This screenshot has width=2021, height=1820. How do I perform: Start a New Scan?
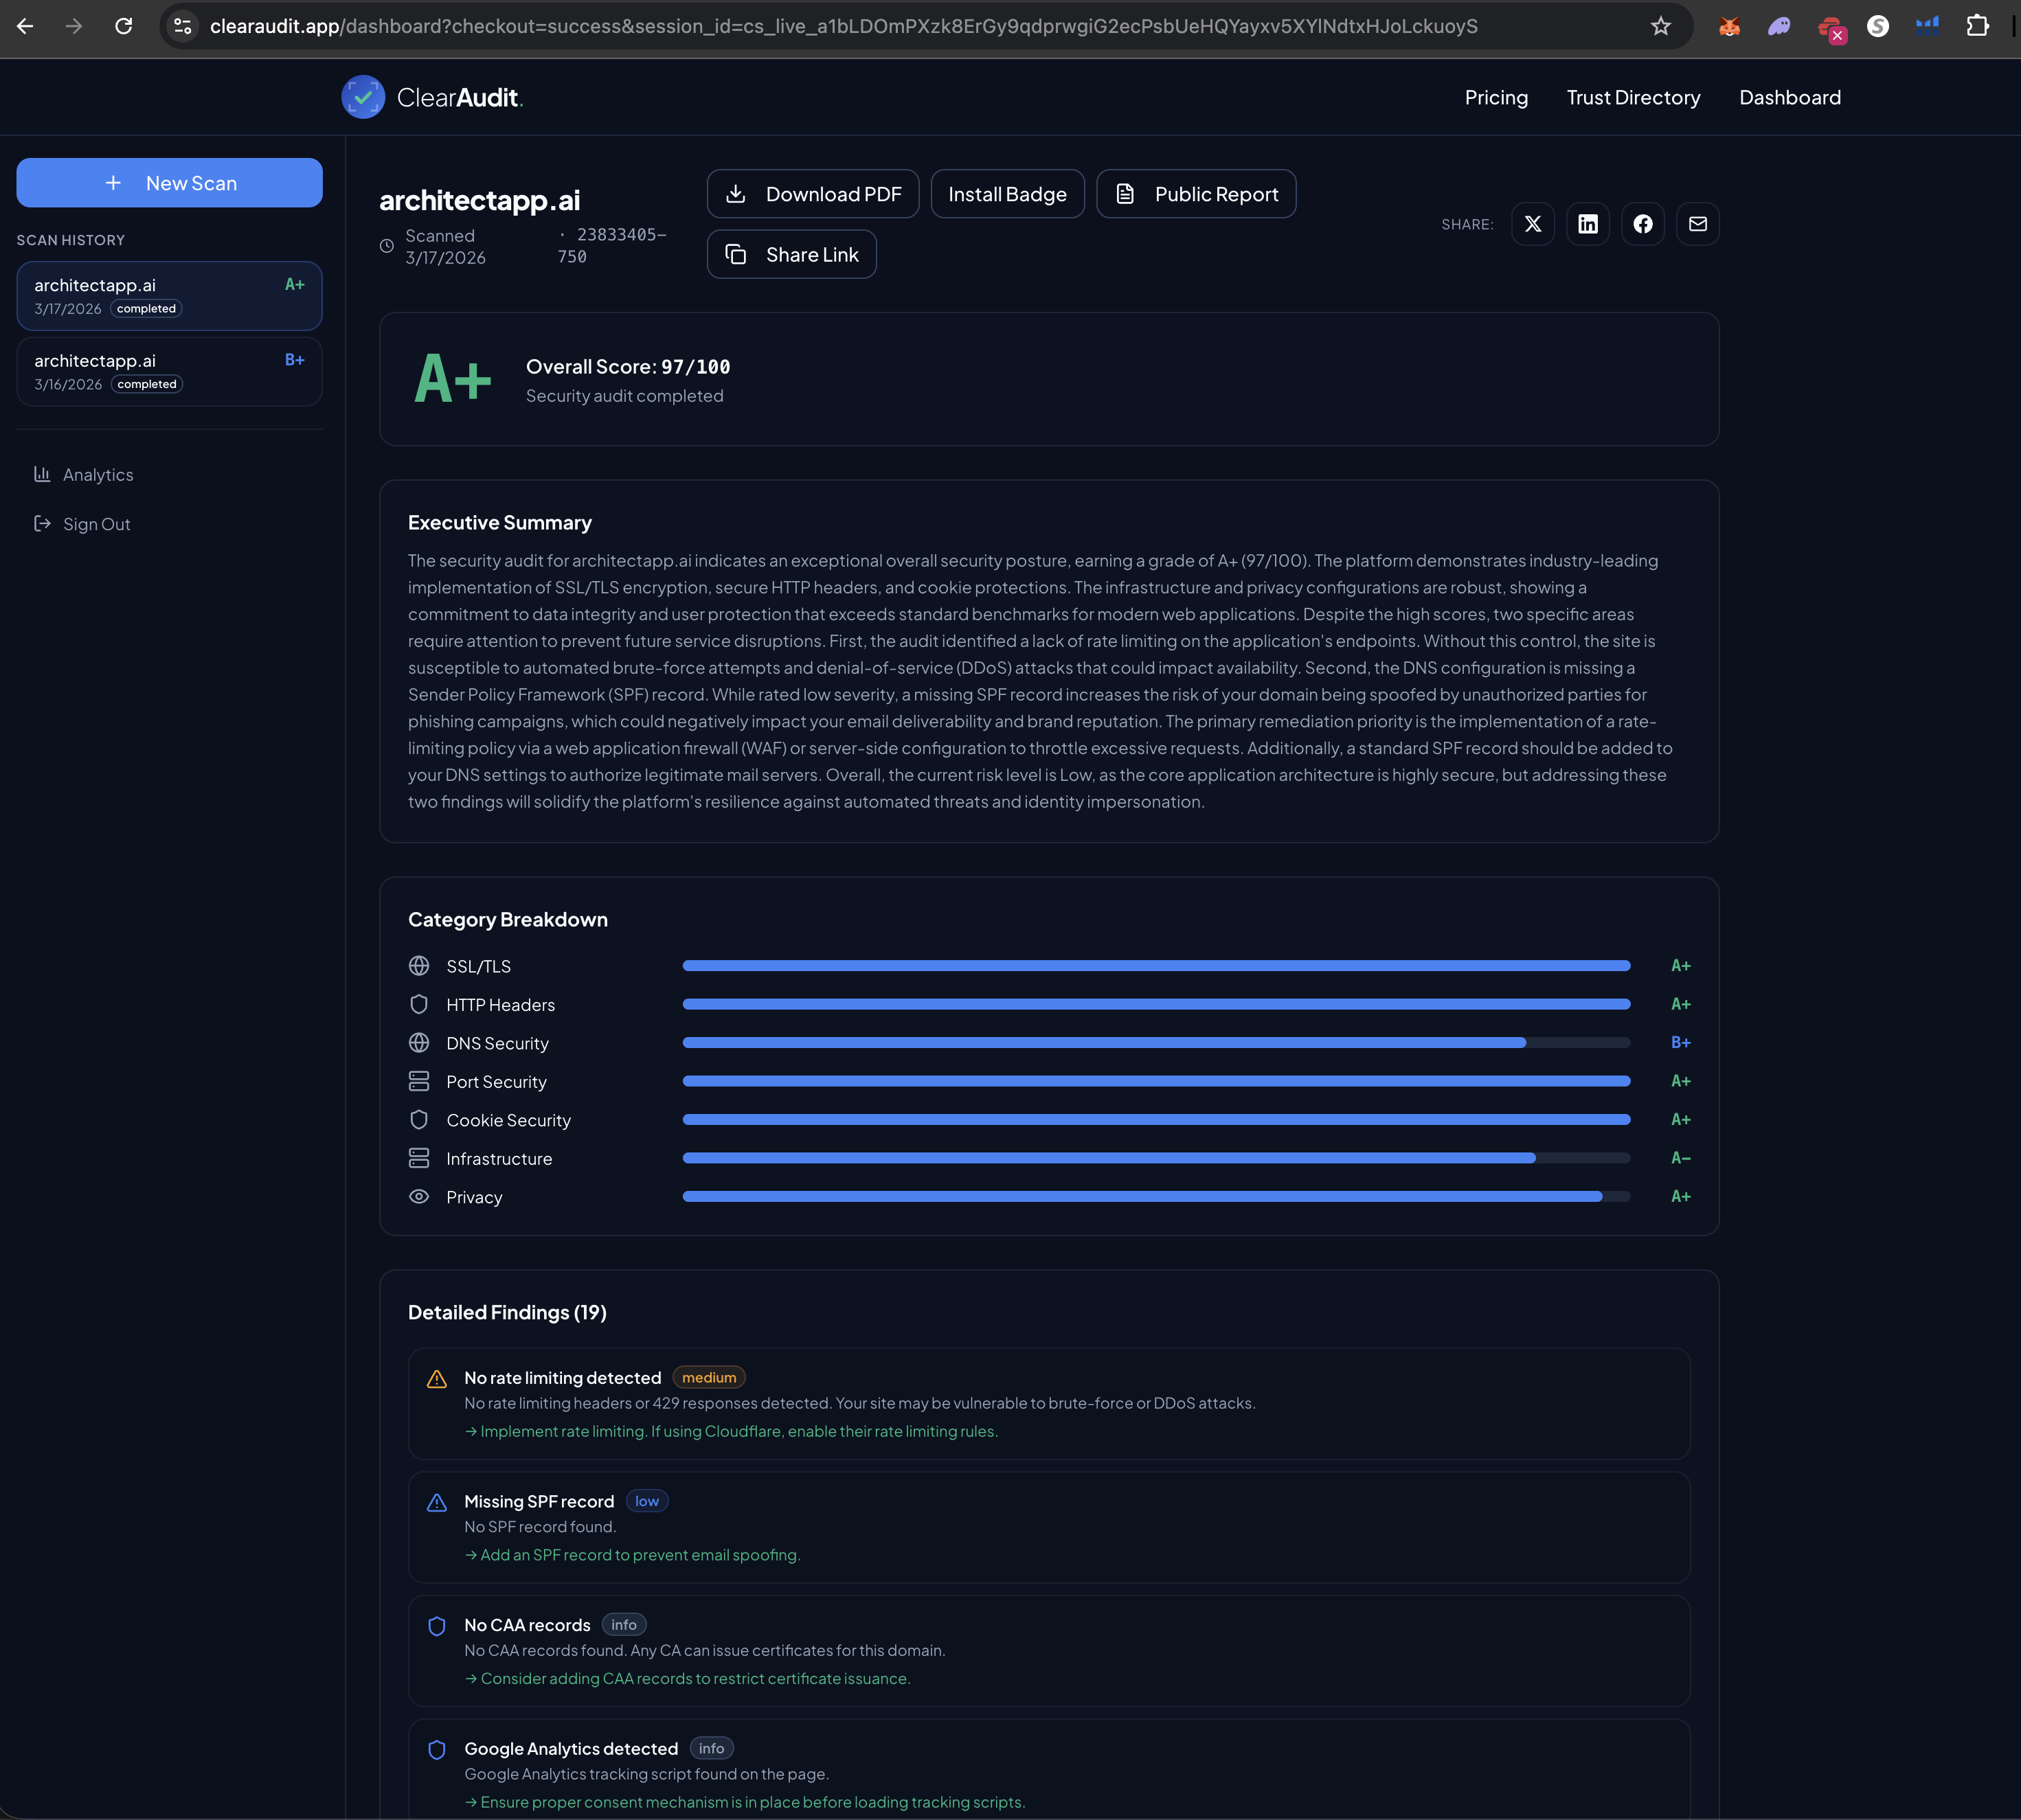pos(169,182)
